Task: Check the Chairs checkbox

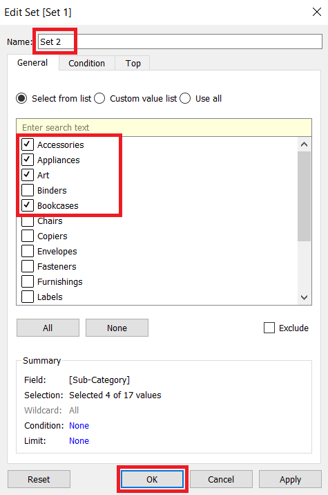Action: coord(28,221)
